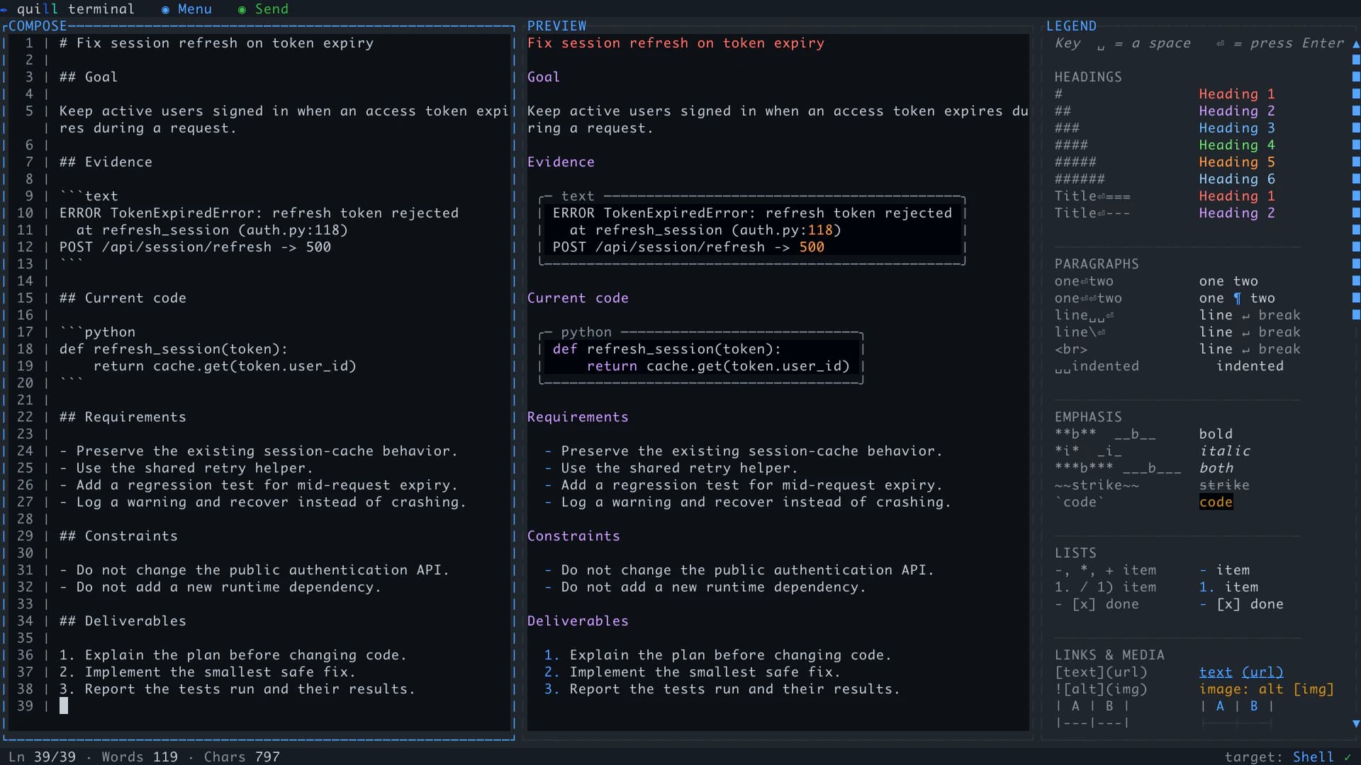
Task: Click preview heading 'Requirements'
Action: 578,417
